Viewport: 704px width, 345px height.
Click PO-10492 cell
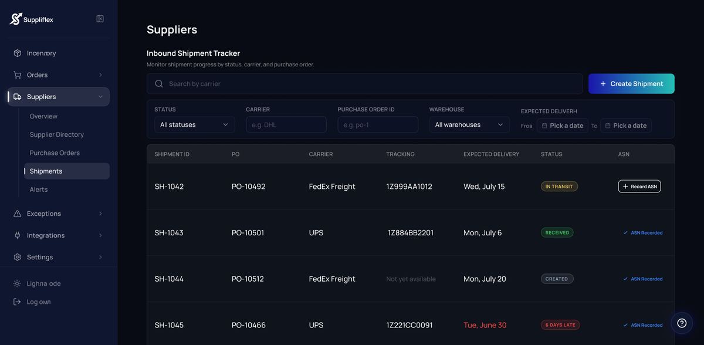click(249, 187)
